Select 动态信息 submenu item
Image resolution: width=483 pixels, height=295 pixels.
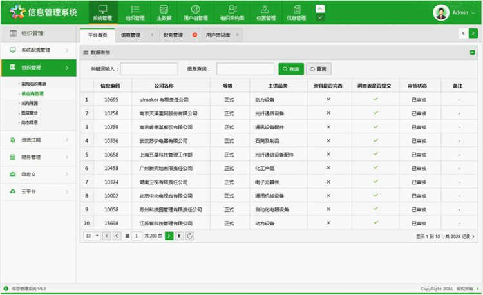29,122
